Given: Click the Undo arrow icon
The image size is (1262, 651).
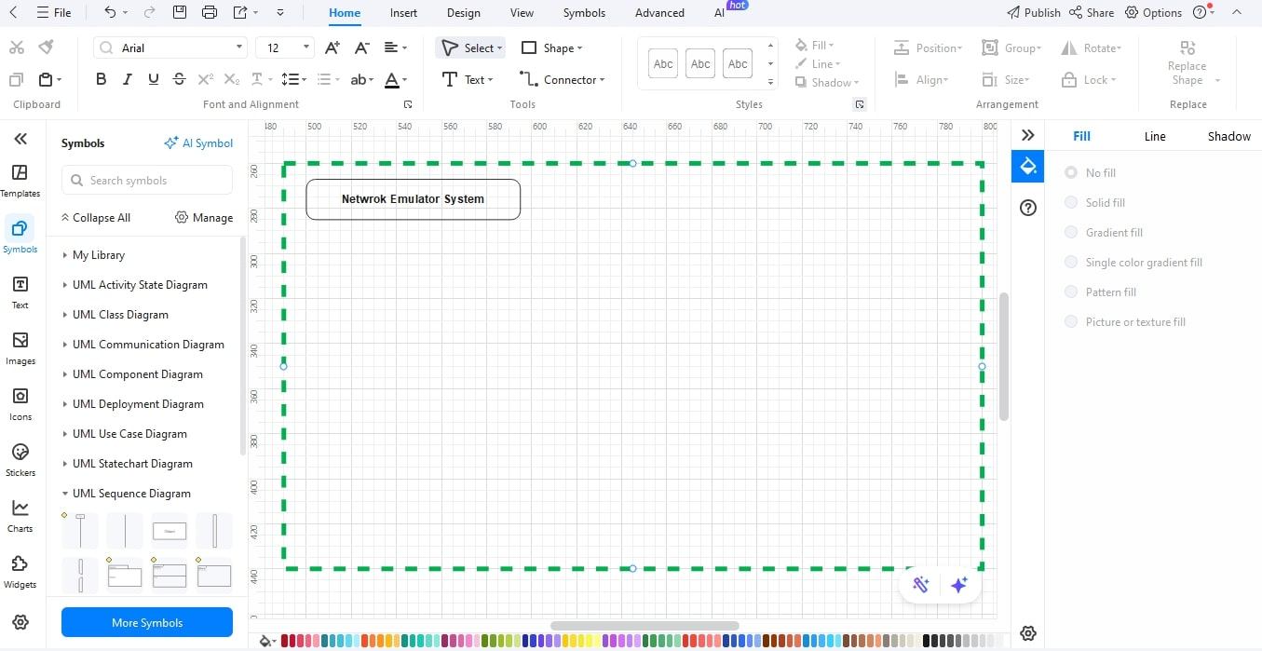Looking at the screenshot, I should coord(110,12).
